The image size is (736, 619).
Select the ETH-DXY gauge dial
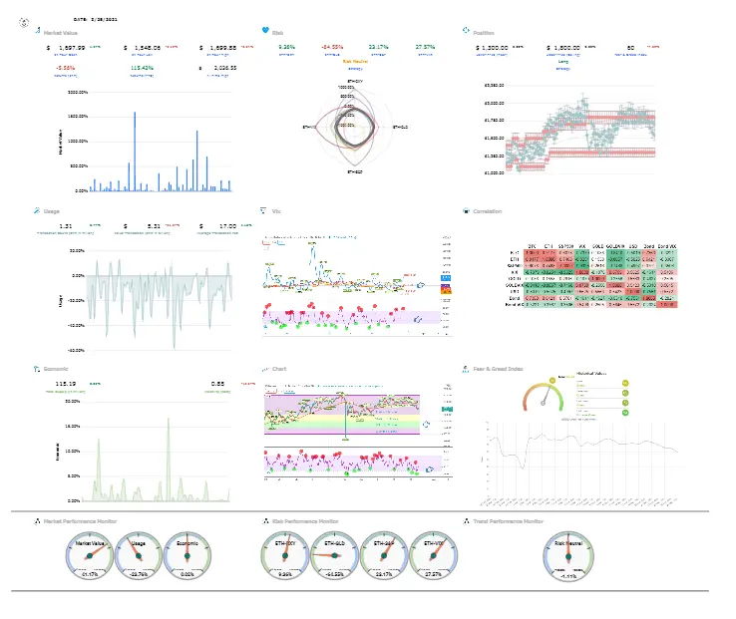pyautogui.click(x=285, y=556)
